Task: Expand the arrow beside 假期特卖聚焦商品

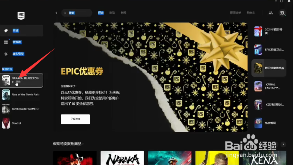Action: click(x=83, y=144)
